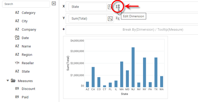Select the City dimension
Viewport: 198px width, 102px height.
(25, 21)
